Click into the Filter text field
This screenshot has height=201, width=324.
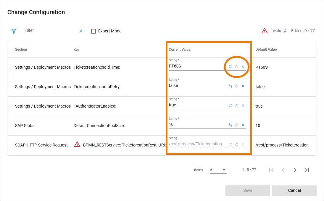[50, 31]
